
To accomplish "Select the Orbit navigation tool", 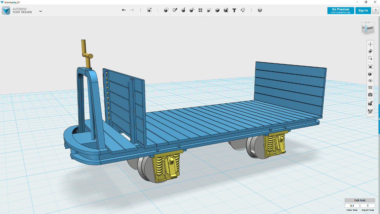I will pyautogui.click(x=370, y=51).
